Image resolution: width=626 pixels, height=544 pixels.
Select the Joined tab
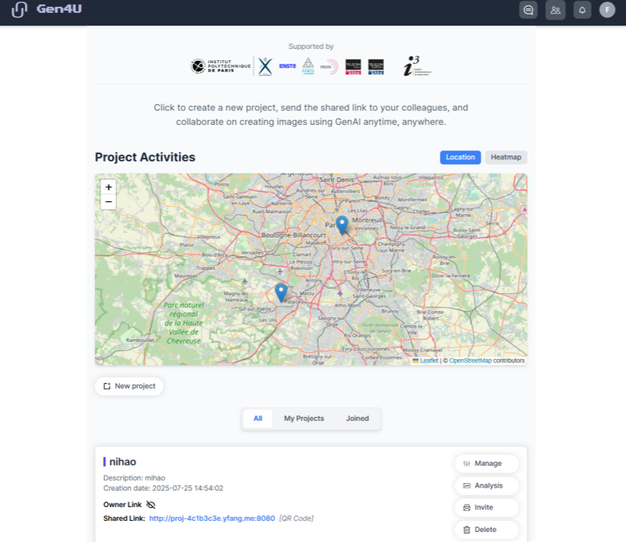point(357,419)
